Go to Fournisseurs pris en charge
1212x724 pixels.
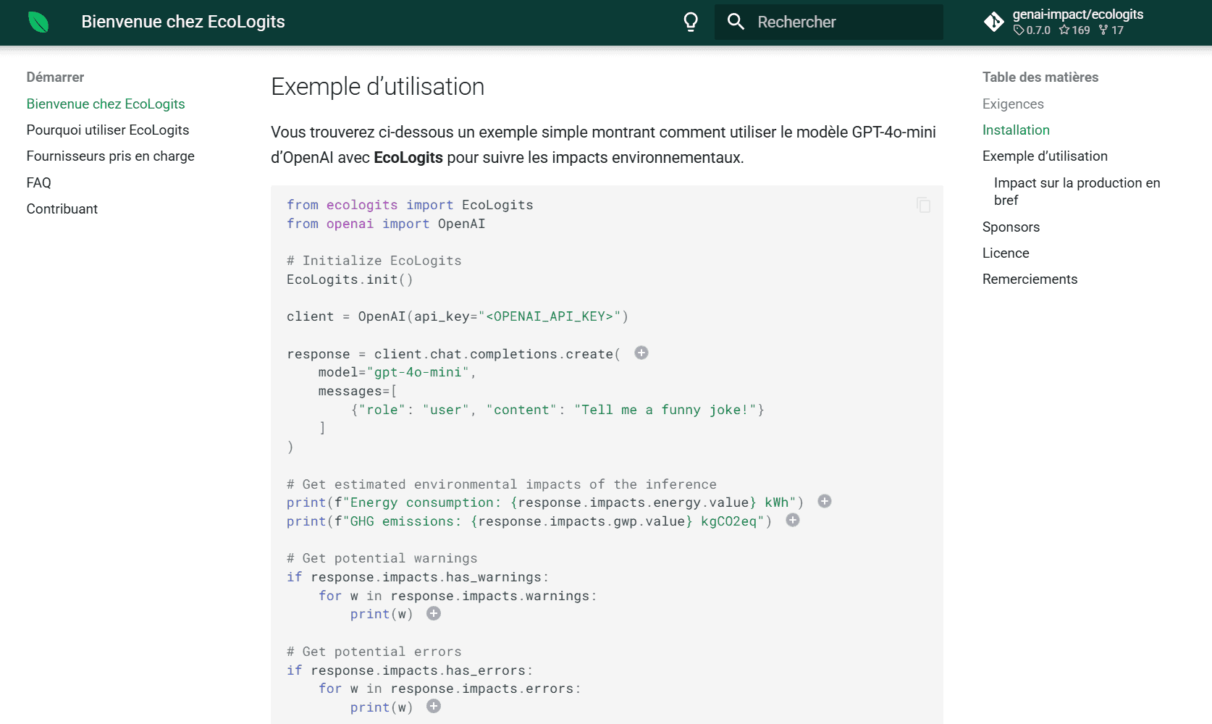coord(110,156)
